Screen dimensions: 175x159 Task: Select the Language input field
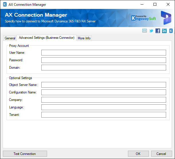pyautogui.click(x=104, y=107)
